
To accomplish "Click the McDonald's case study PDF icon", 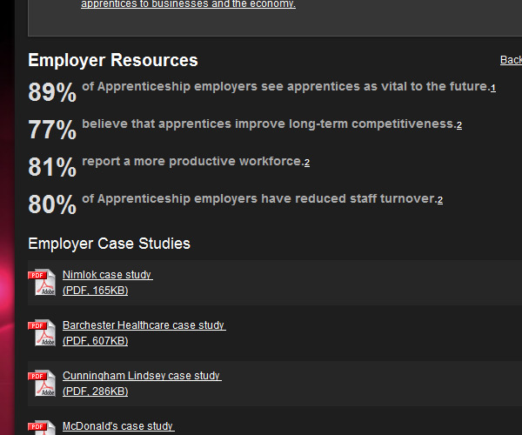I will click(x=42, y=428).
